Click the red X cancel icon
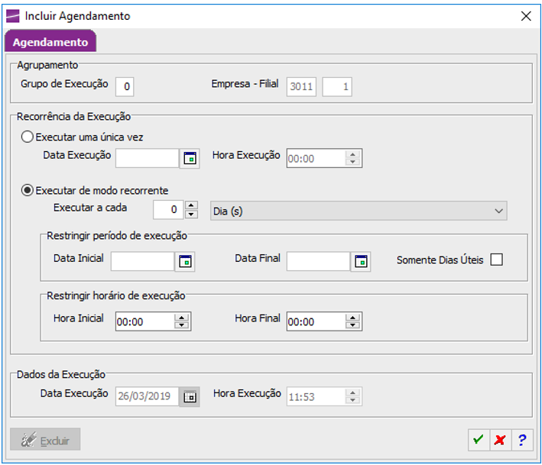The width and height of the screenshot is (542, 465). coord(500,440)
